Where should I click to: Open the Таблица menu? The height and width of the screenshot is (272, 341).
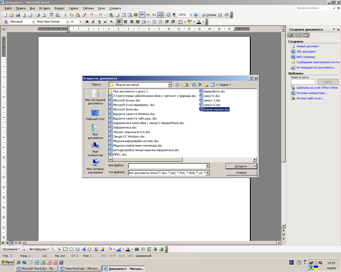pyautogui.click(x=88, y=8)
